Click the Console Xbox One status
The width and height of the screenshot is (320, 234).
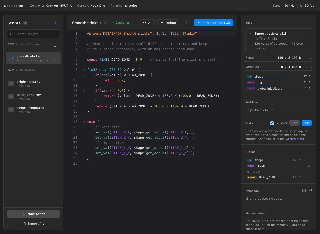(x=91, y=6)
